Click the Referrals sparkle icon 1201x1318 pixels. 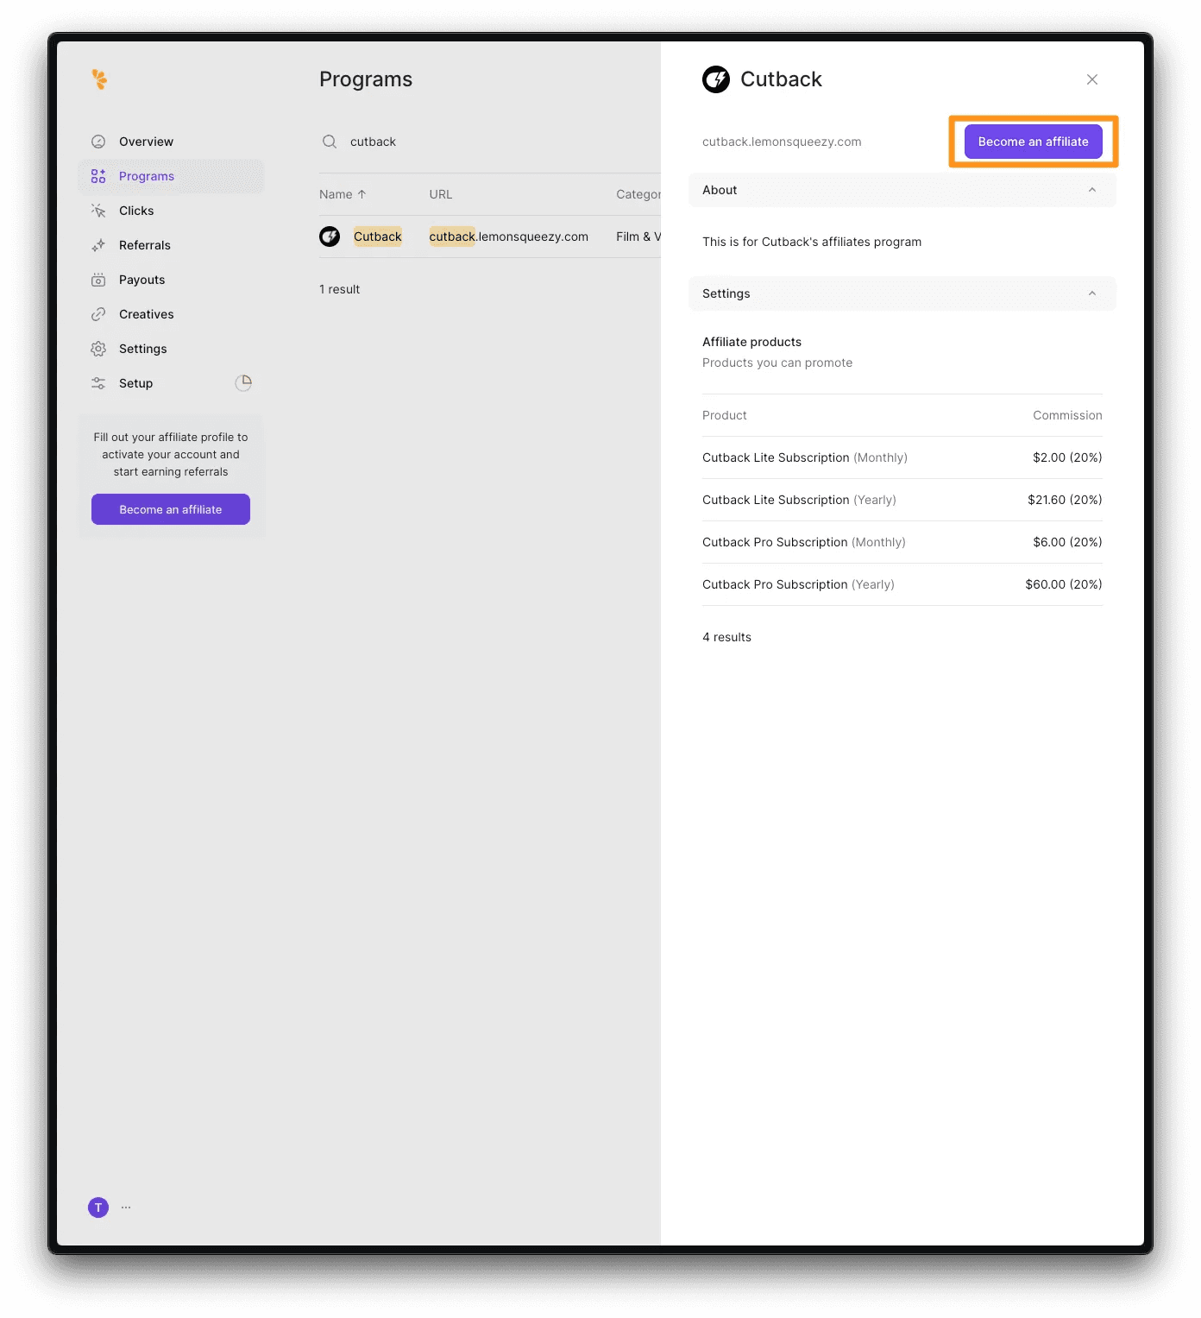coord(98,245)
